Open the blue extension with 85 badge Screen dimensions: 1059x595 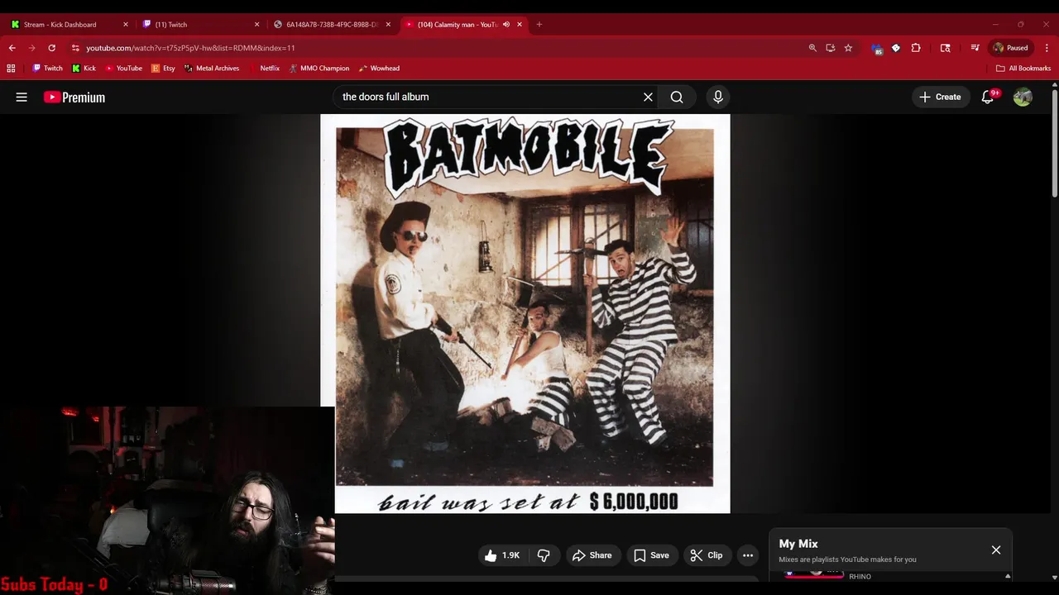pos(877,48)
